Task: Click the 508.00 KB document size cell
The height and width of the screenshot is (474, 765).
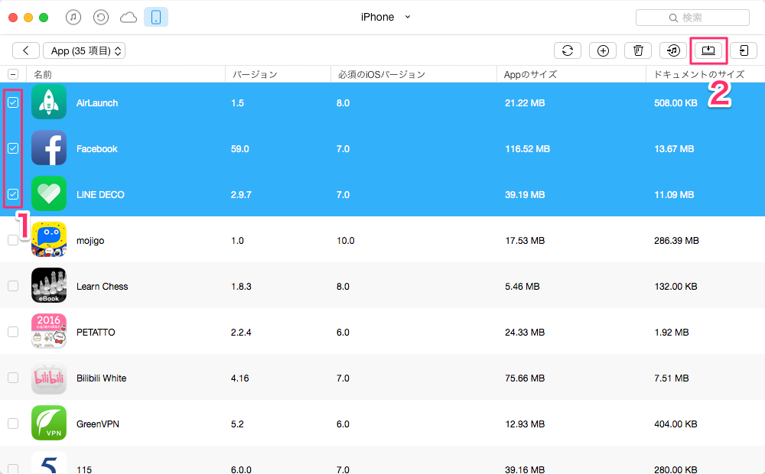Action: point(675,103)
